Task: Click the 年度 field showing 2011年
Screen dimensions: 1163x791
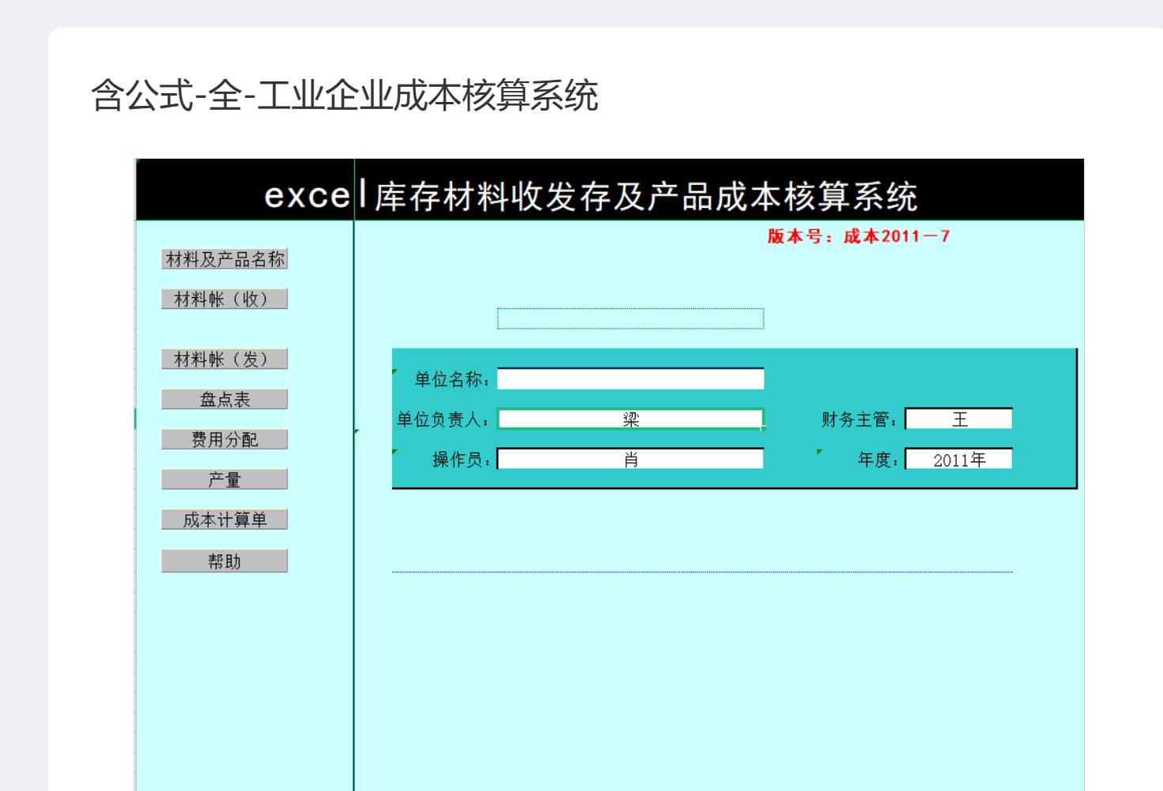Action: click(958, 460)
